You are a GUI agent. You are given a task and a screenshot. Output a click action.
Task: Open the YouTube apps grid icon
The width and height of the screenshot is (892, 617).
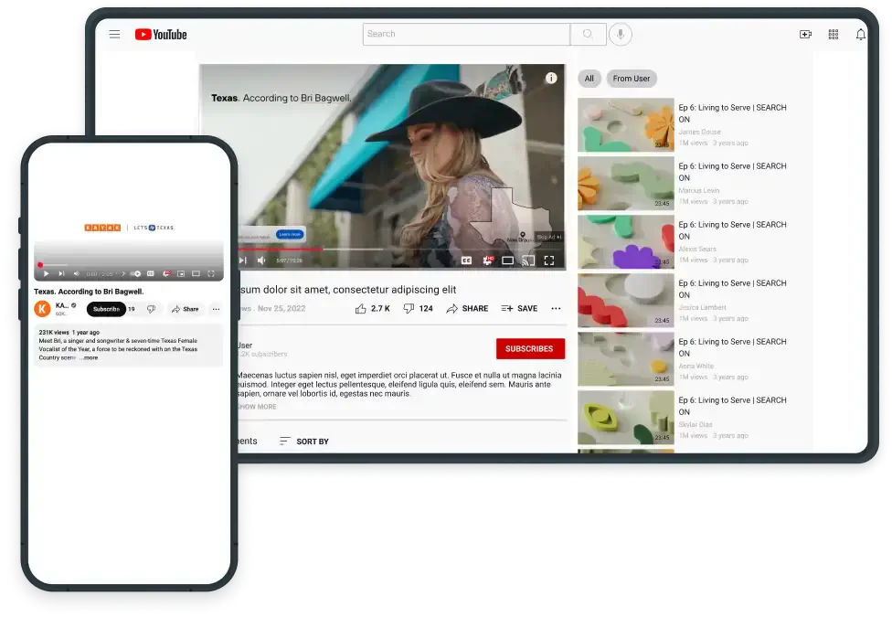click(834, 34)
